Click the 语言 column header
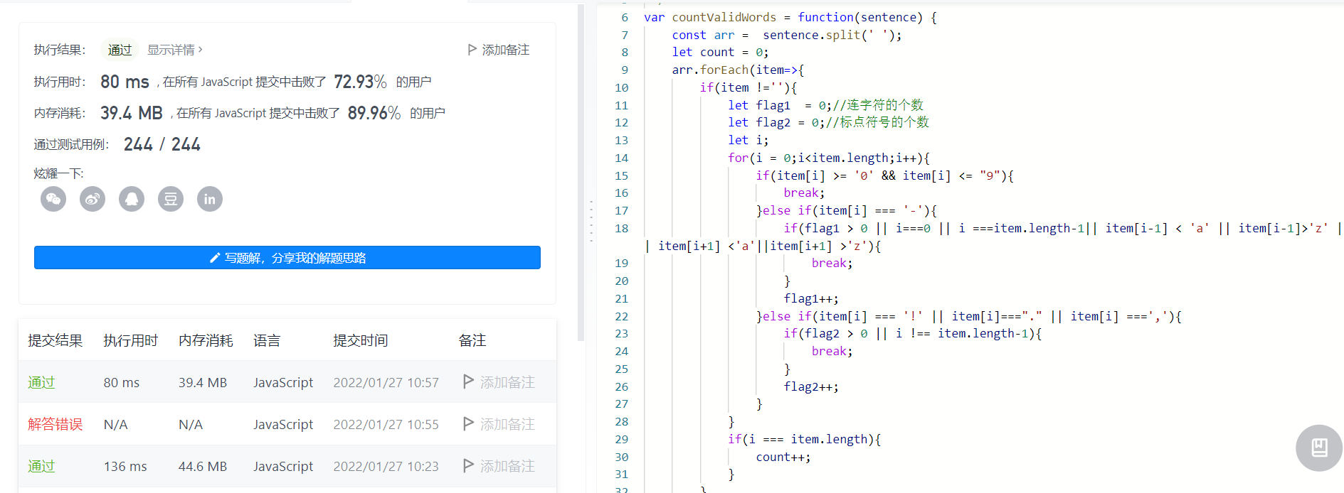1344x493 pixels. pyautogui.click(x=267, y=340)
